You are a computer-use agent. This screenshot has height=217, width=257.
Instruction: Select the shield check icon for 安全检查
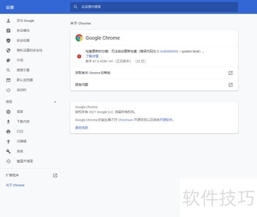8,41
